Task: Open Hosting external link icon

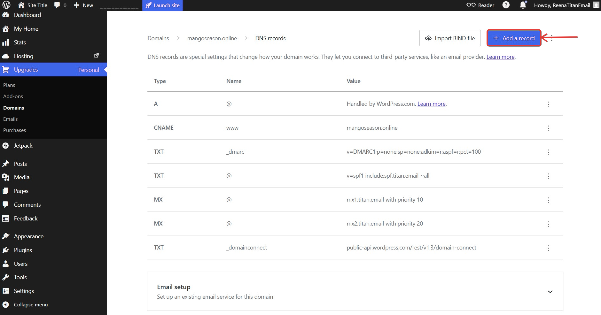Action: tap(97, 55)
